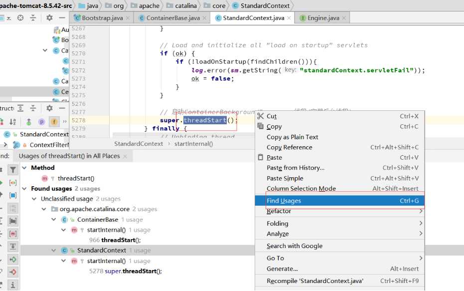
Task: Select usage line 966 threadStart();
Action: point(115,240)
